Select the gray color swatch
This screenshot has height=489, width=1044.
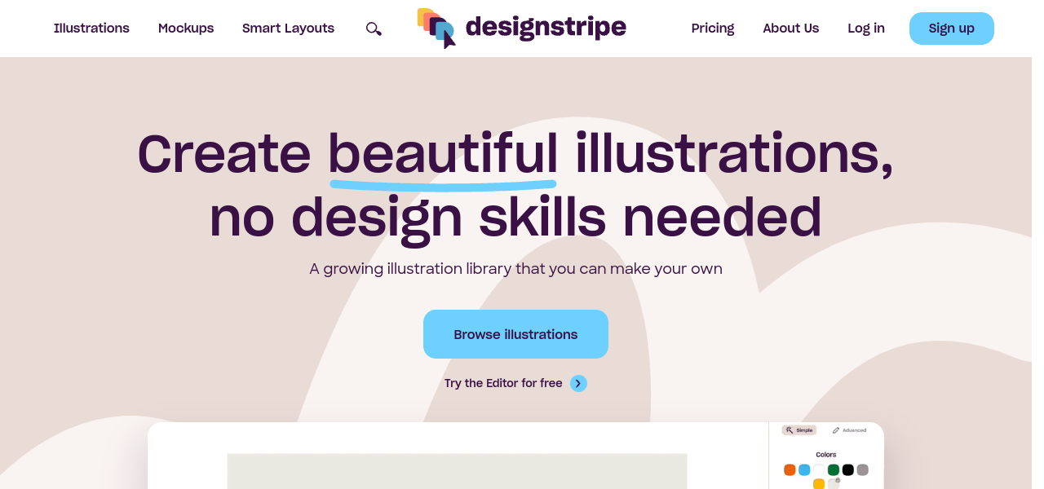[863, 469]
